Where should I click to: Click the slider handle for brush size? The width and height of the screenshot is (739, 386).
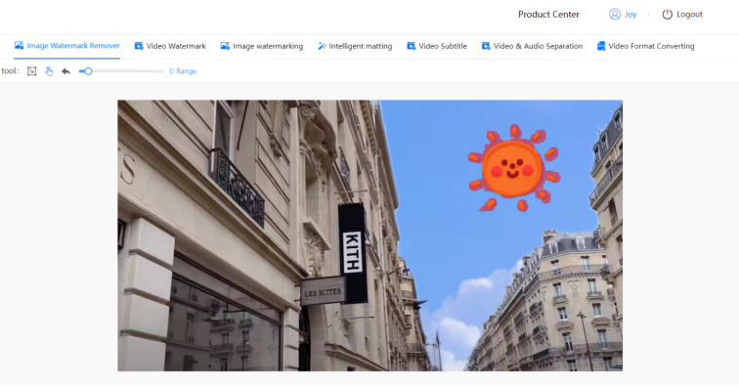pyautogui.click(x=88, y=71)
